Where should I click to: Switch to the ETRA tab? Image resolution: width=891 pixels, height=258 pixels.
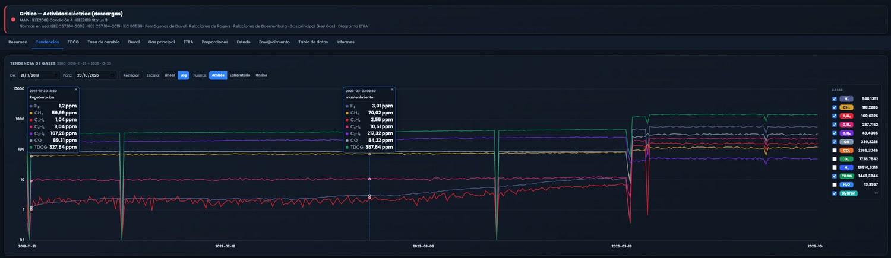tap(188, 42)
